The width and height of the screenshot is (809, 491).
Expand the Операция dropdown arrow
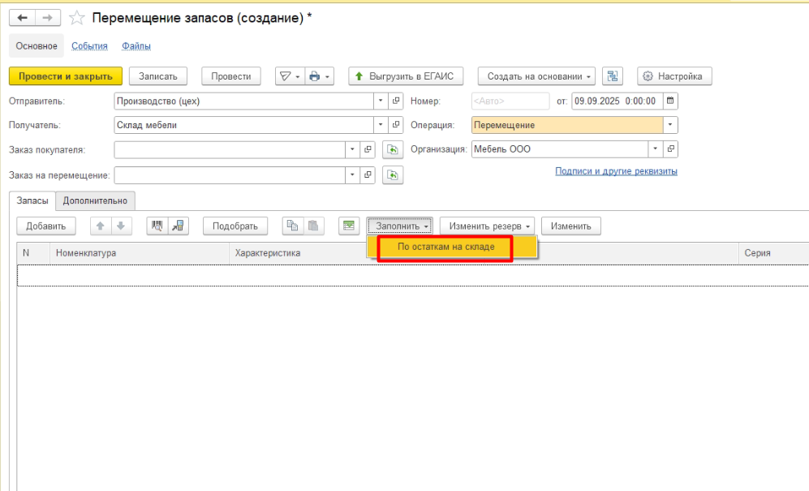click(670, 125)
